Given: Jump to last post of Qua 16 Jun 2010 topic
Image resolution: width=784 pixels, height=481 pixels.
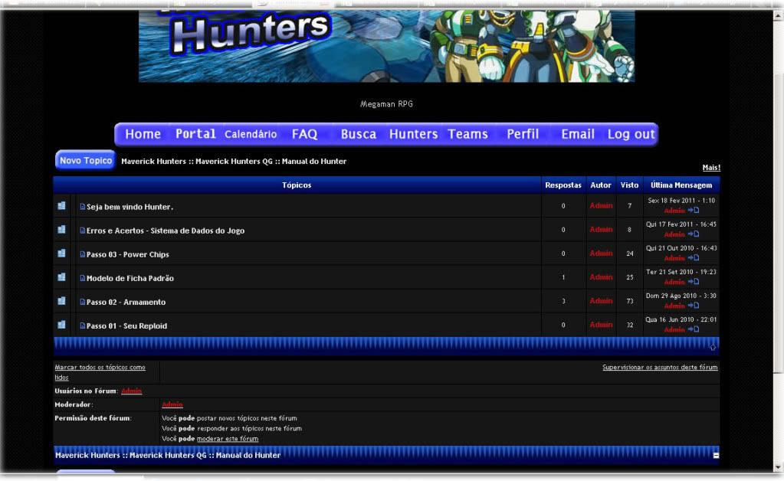Looking at the screenshot, I should [x=694, y=329].
